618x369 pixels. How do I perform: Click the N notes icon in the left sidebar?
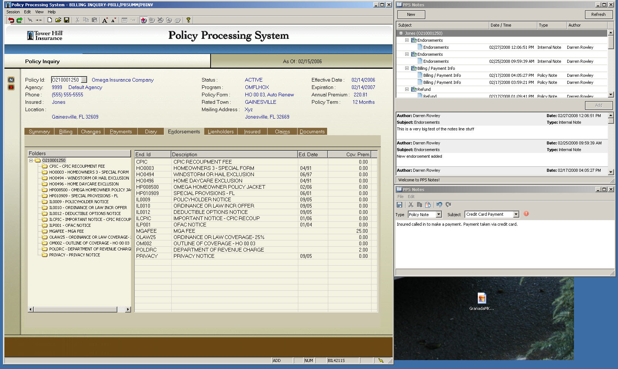[11, 80]
